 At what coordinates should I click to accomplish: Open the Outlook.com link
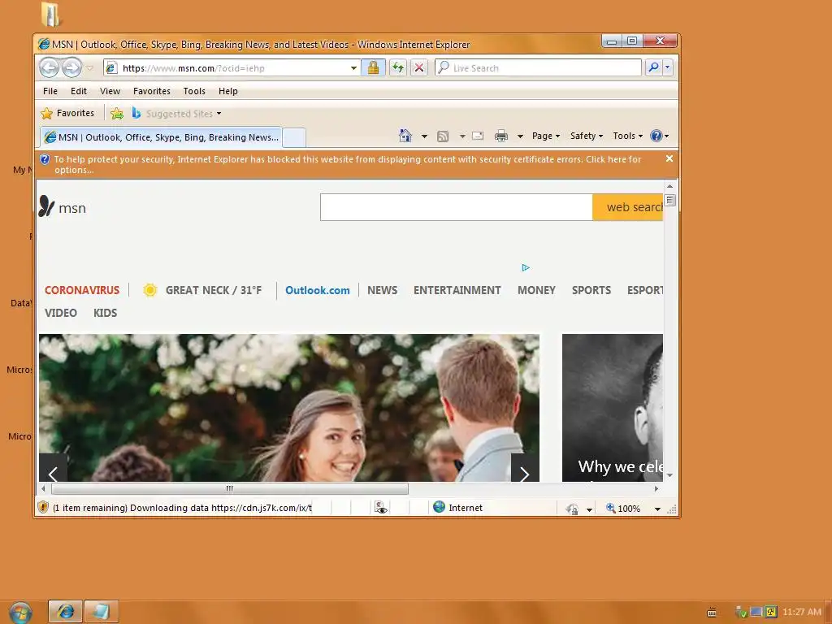318,290
